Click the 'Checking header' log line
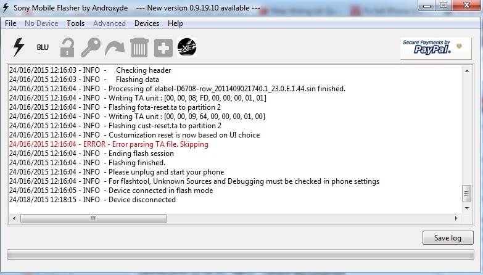 (90, 70)
